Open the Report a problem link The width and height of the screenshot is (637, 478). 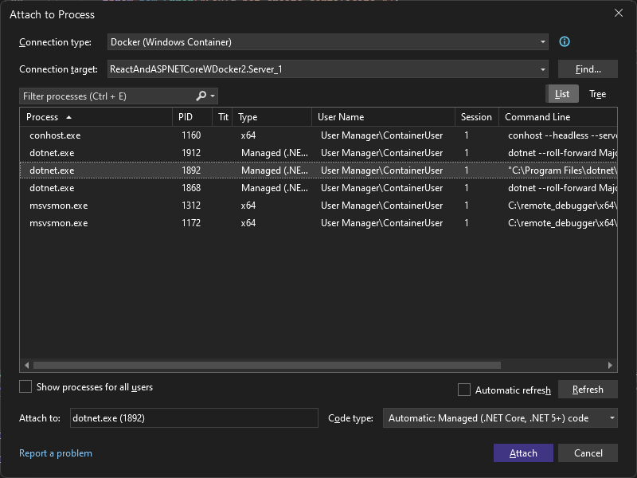56,453
